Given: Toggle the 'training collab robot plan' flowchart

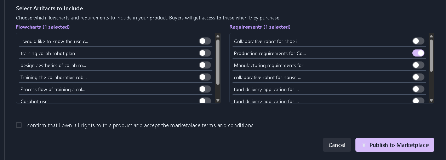Looking at the screenshot, I should pos(205,53).
